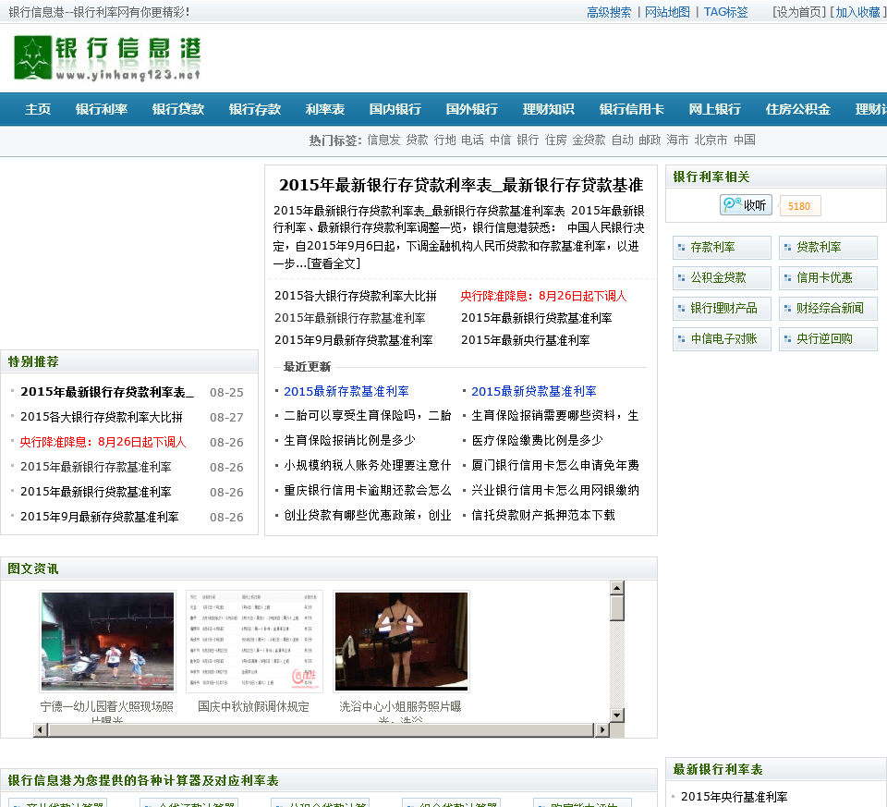This screenshot has width=887, height=807.
Task: Open 信托贷款财产抵押范本下载 link
Action: click(543, 515)
